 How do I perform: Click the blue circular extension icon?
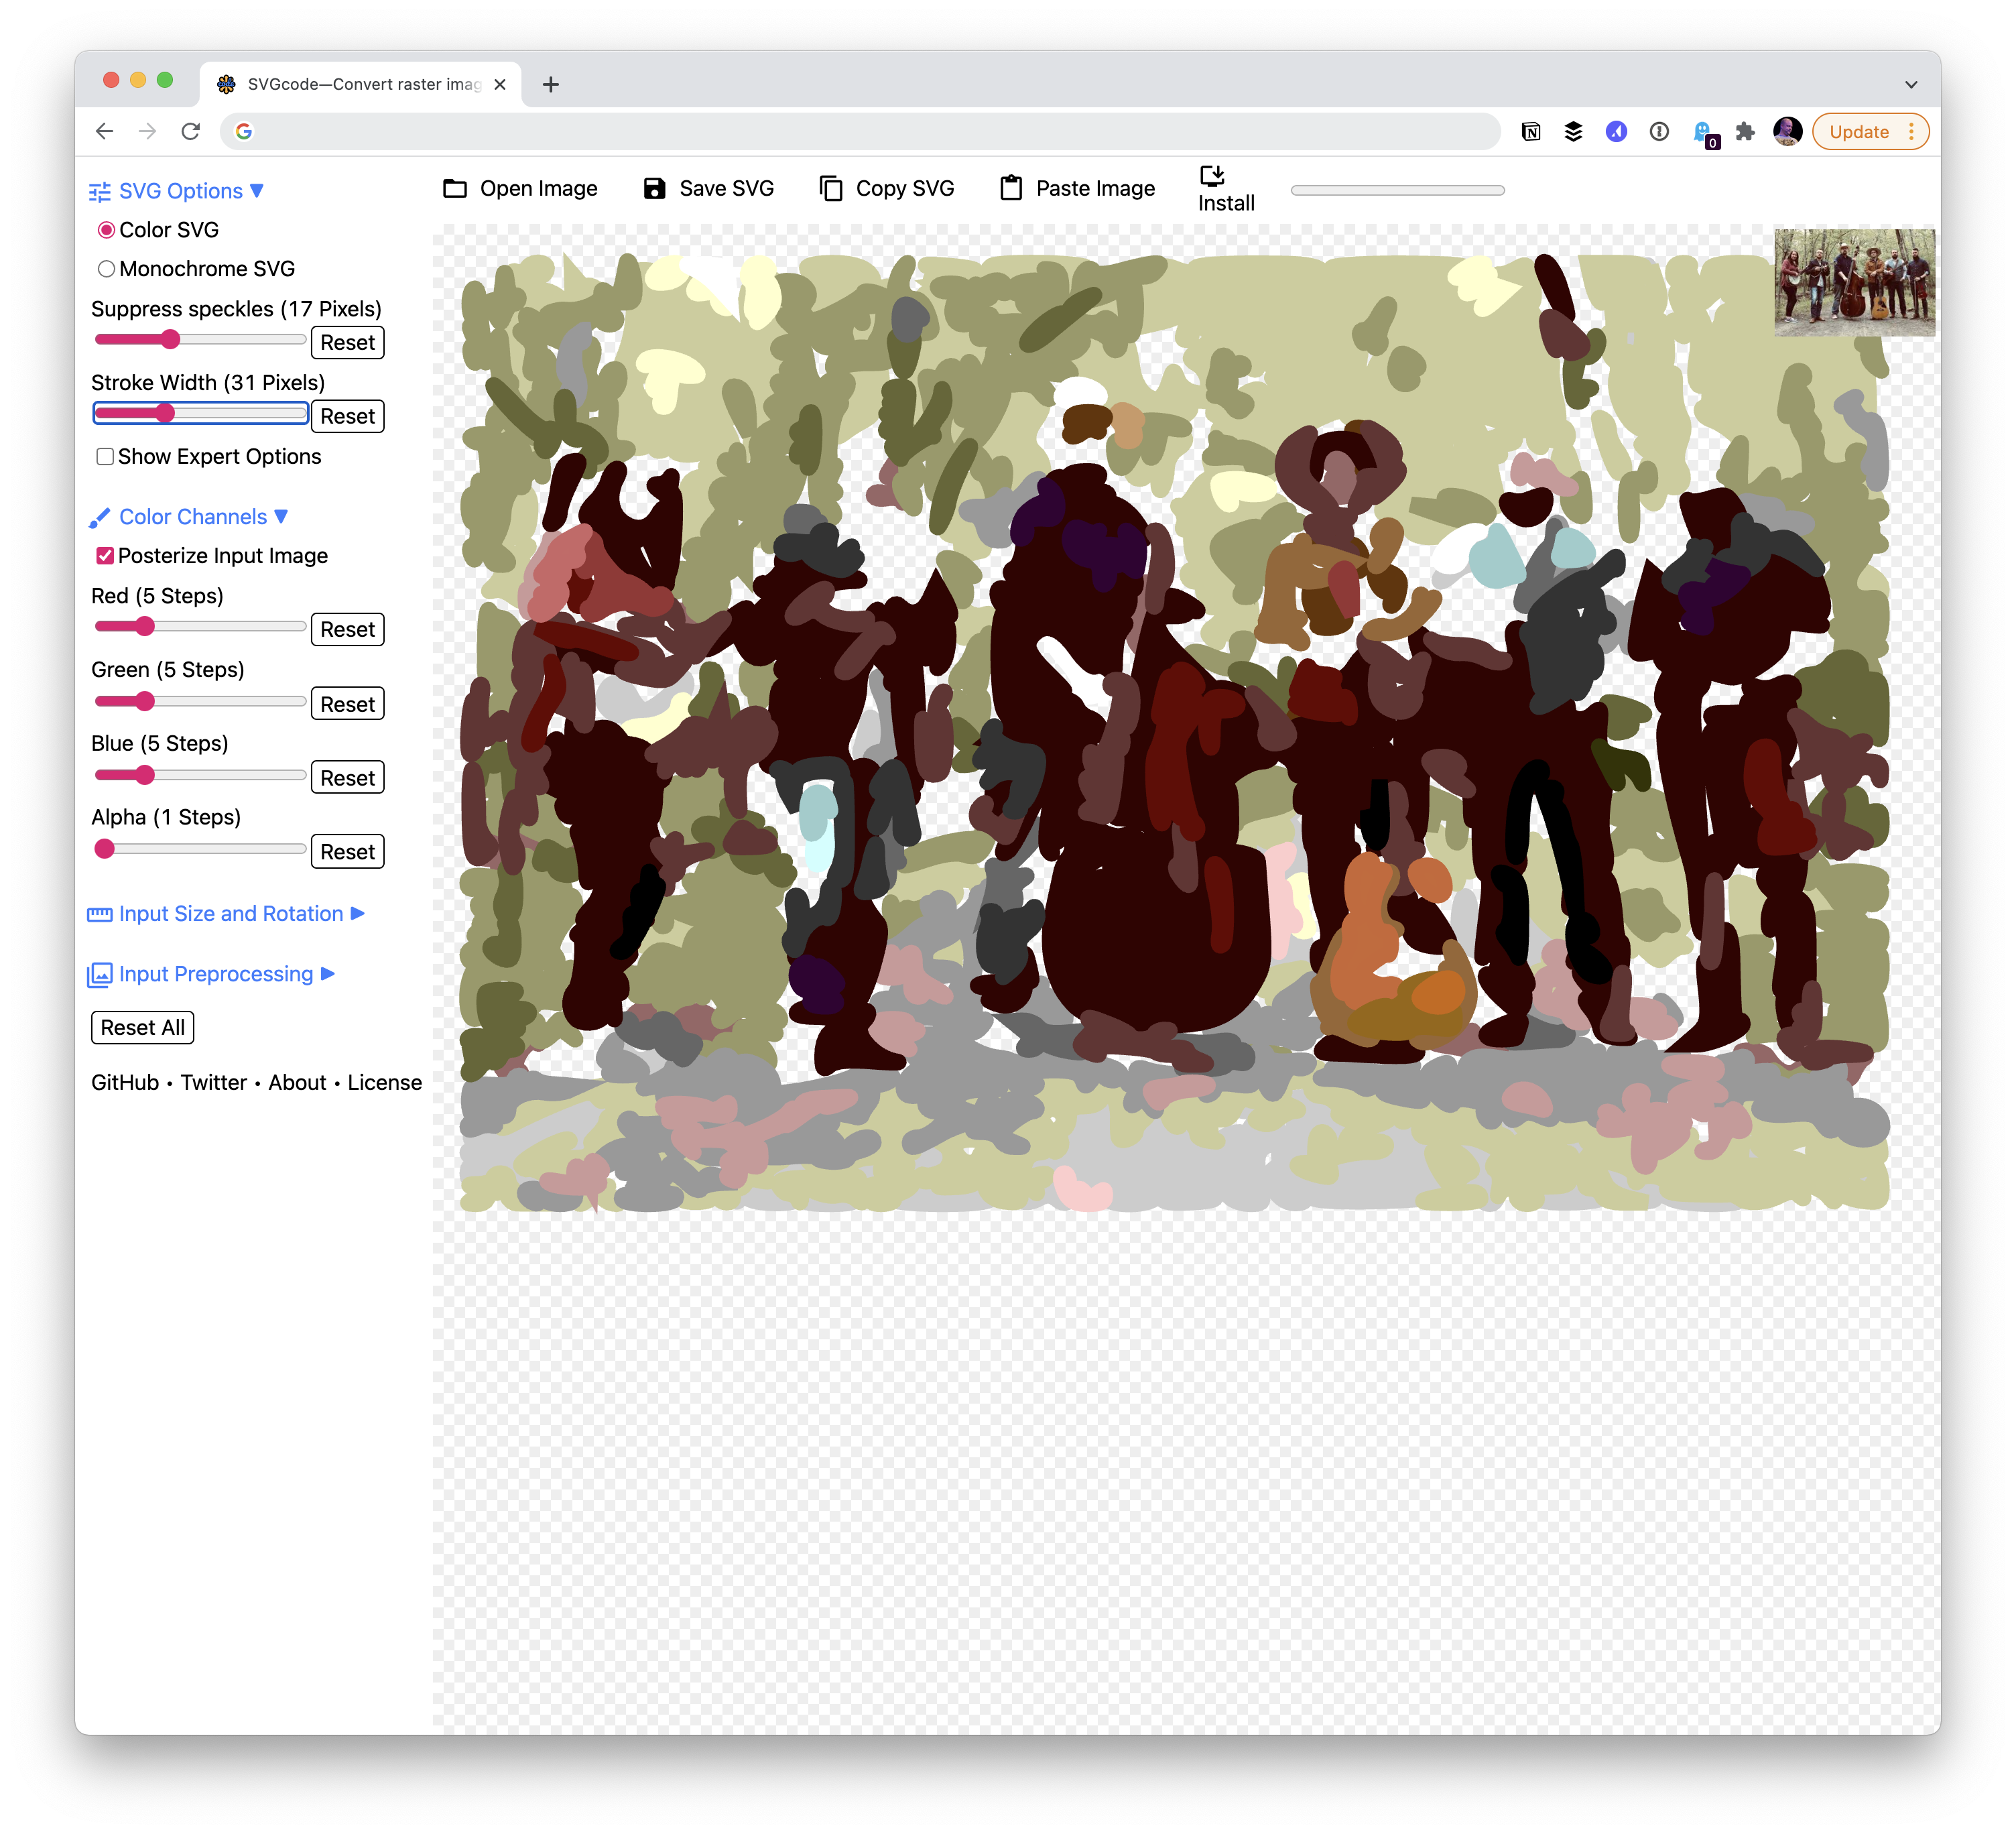pos(1616,131)
